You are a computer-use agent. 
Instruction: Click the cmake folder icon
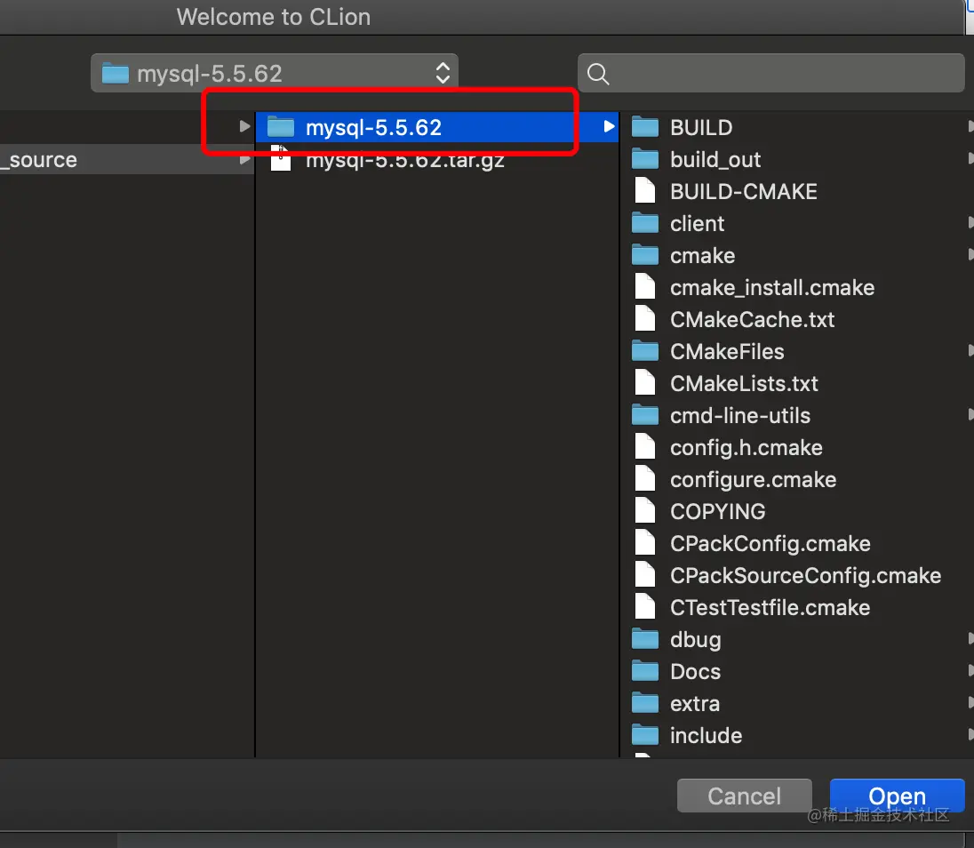click(x=645, y=255)
